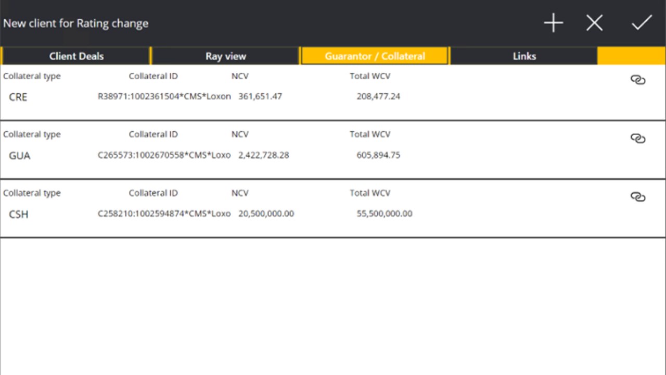The image size is (666, 375).
Task: Click collateral ID starting with C265573
Action: click(164, 155)
